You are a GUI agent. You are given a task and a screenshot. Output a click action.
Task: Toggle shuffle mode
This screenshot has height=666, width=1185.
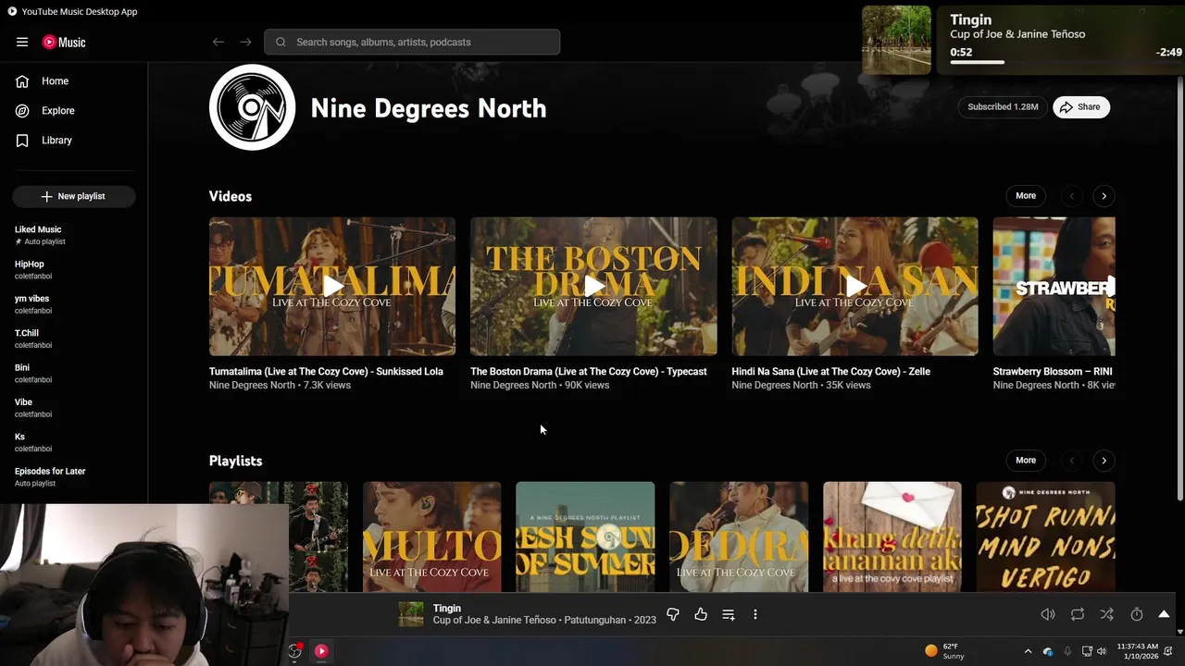pos(1107,614)
